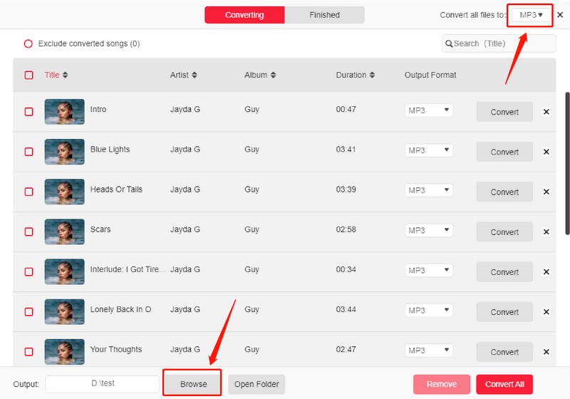The width and height of the screenshot is (570, 399).
Task: Expand the format dropdown for Heads Or Tails
Action: tap(429, 190)
